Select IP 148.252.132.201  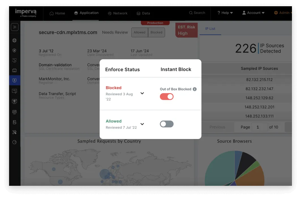click(259, 107)
